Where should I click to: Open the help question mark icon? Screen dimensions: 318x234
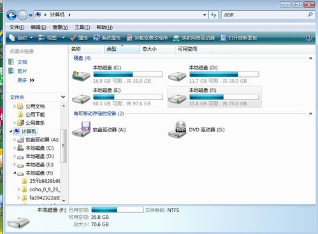[x=308, y=38]
